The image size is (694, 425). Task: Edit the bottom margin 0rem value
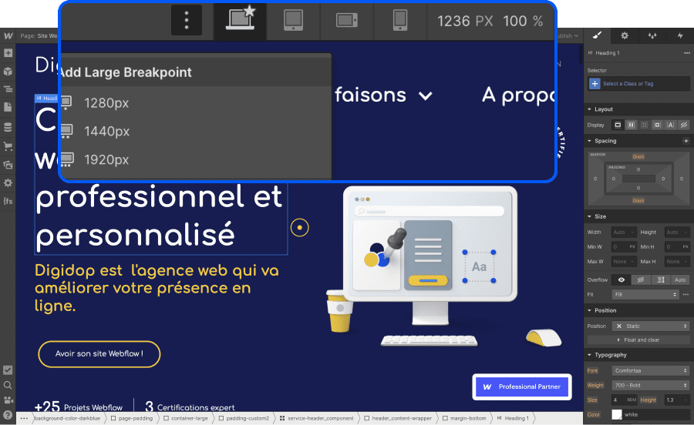[638, 201]
